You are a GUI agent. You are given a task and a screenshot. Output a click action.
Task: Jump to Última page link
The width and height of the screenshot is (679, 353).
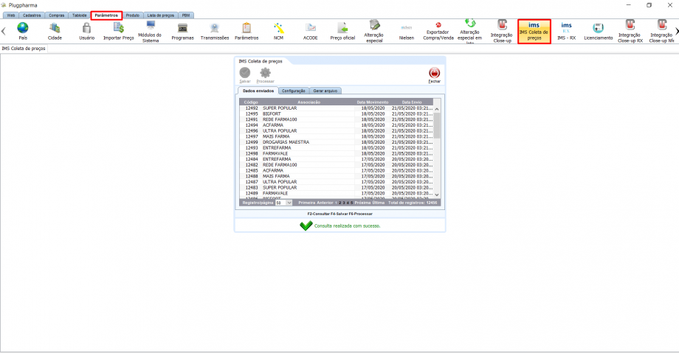click(x=379, y=202)
